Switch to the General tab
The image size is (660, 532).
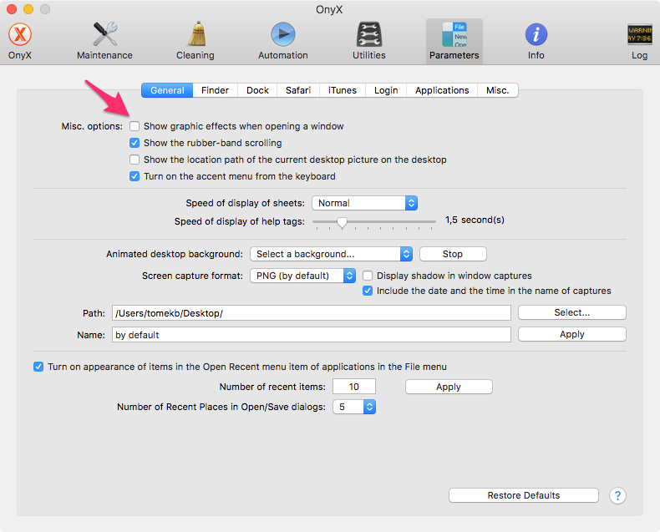coord(167,90)
